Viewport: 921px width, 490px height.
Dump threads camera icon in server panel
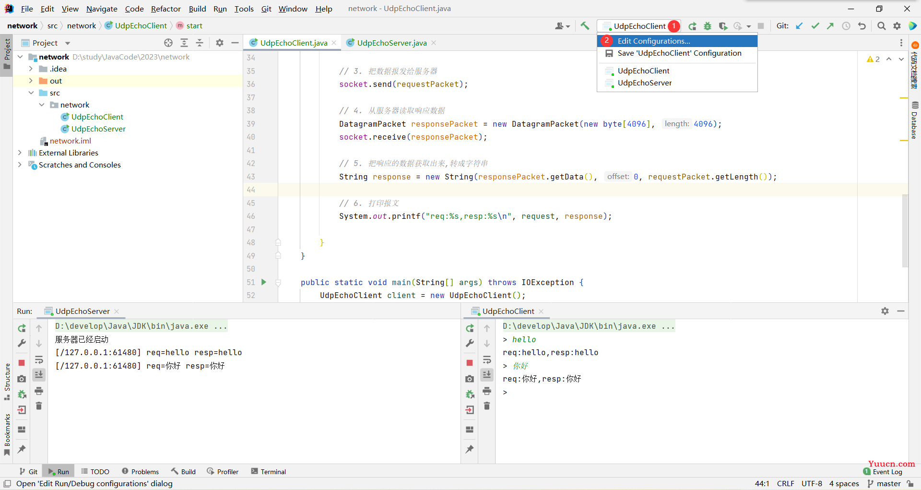pos(22,379)
